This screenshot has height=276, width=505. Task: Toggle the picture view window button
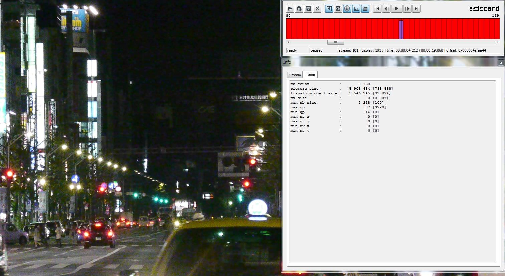(x=329, y=9)
